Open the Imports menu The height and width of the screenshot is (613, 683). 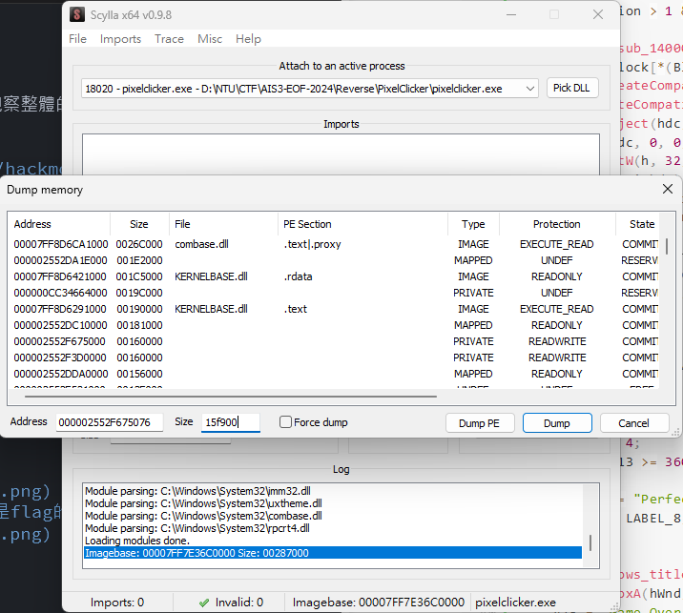(x=120, y=39)
